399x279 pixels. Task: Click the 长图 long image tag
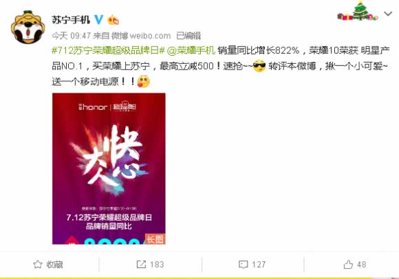[155, 239]
